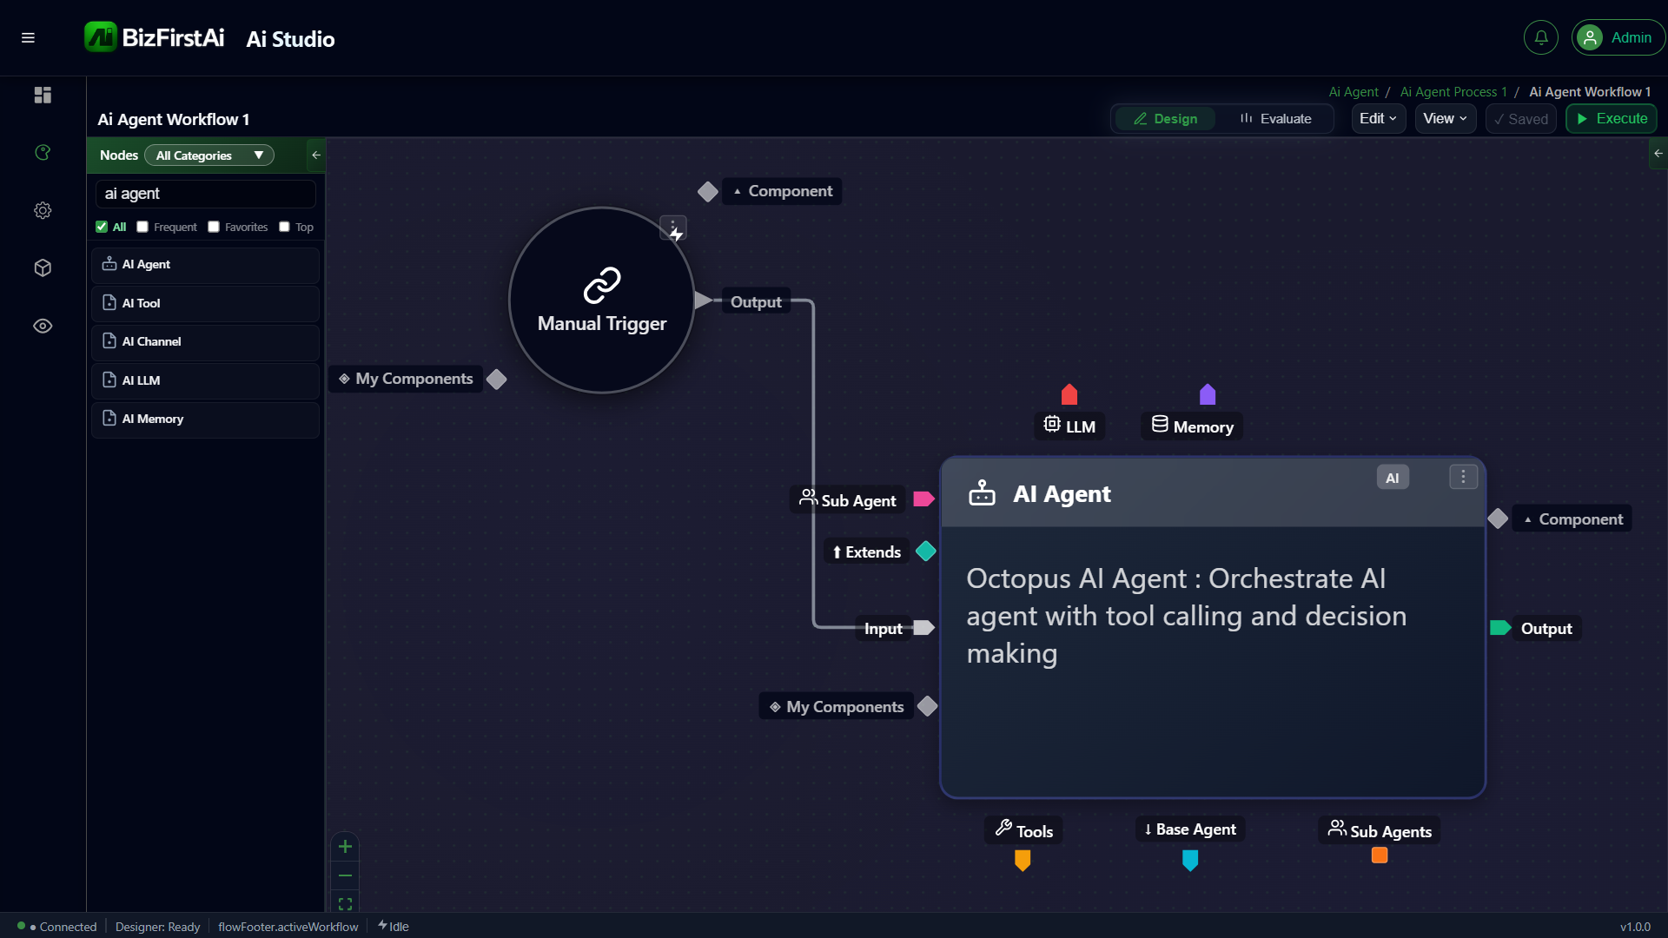
Task: Open the eye icon in sidebar
Action: coord(43,326)
